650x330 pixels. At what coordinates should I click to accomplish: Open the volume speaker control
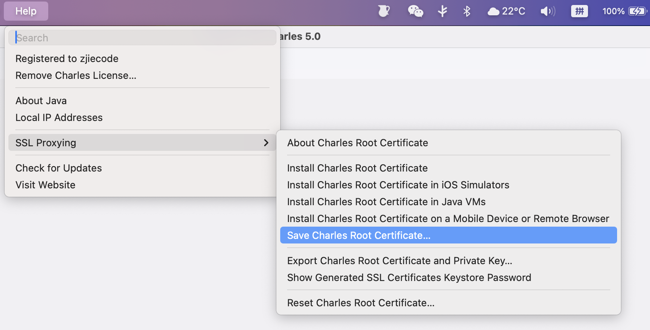[548, 11]
